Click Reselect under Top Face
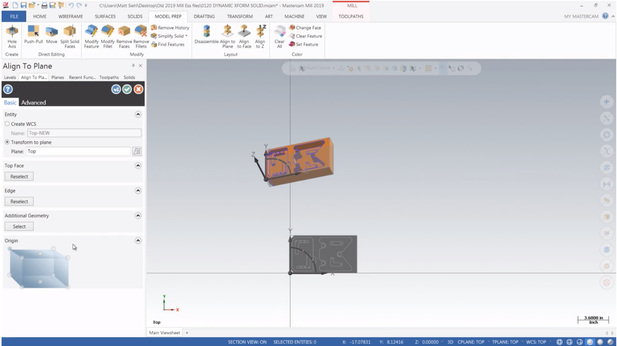The width and height of the screenshot is (617, 346). tap(19, 176)
